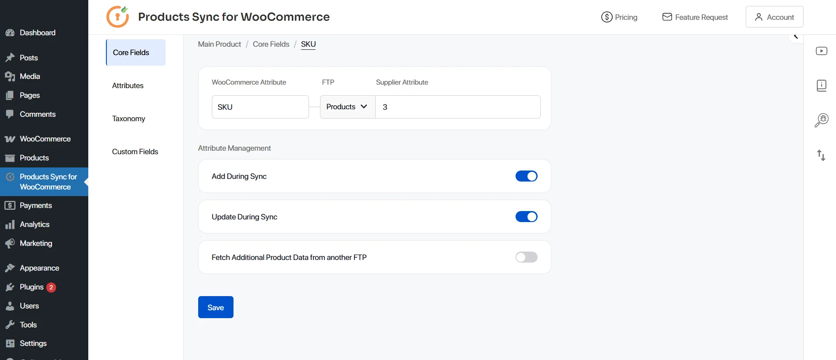The image size is (836, 360).
Task: Go to Main Product breadcrumb
Action: point(219,44)
